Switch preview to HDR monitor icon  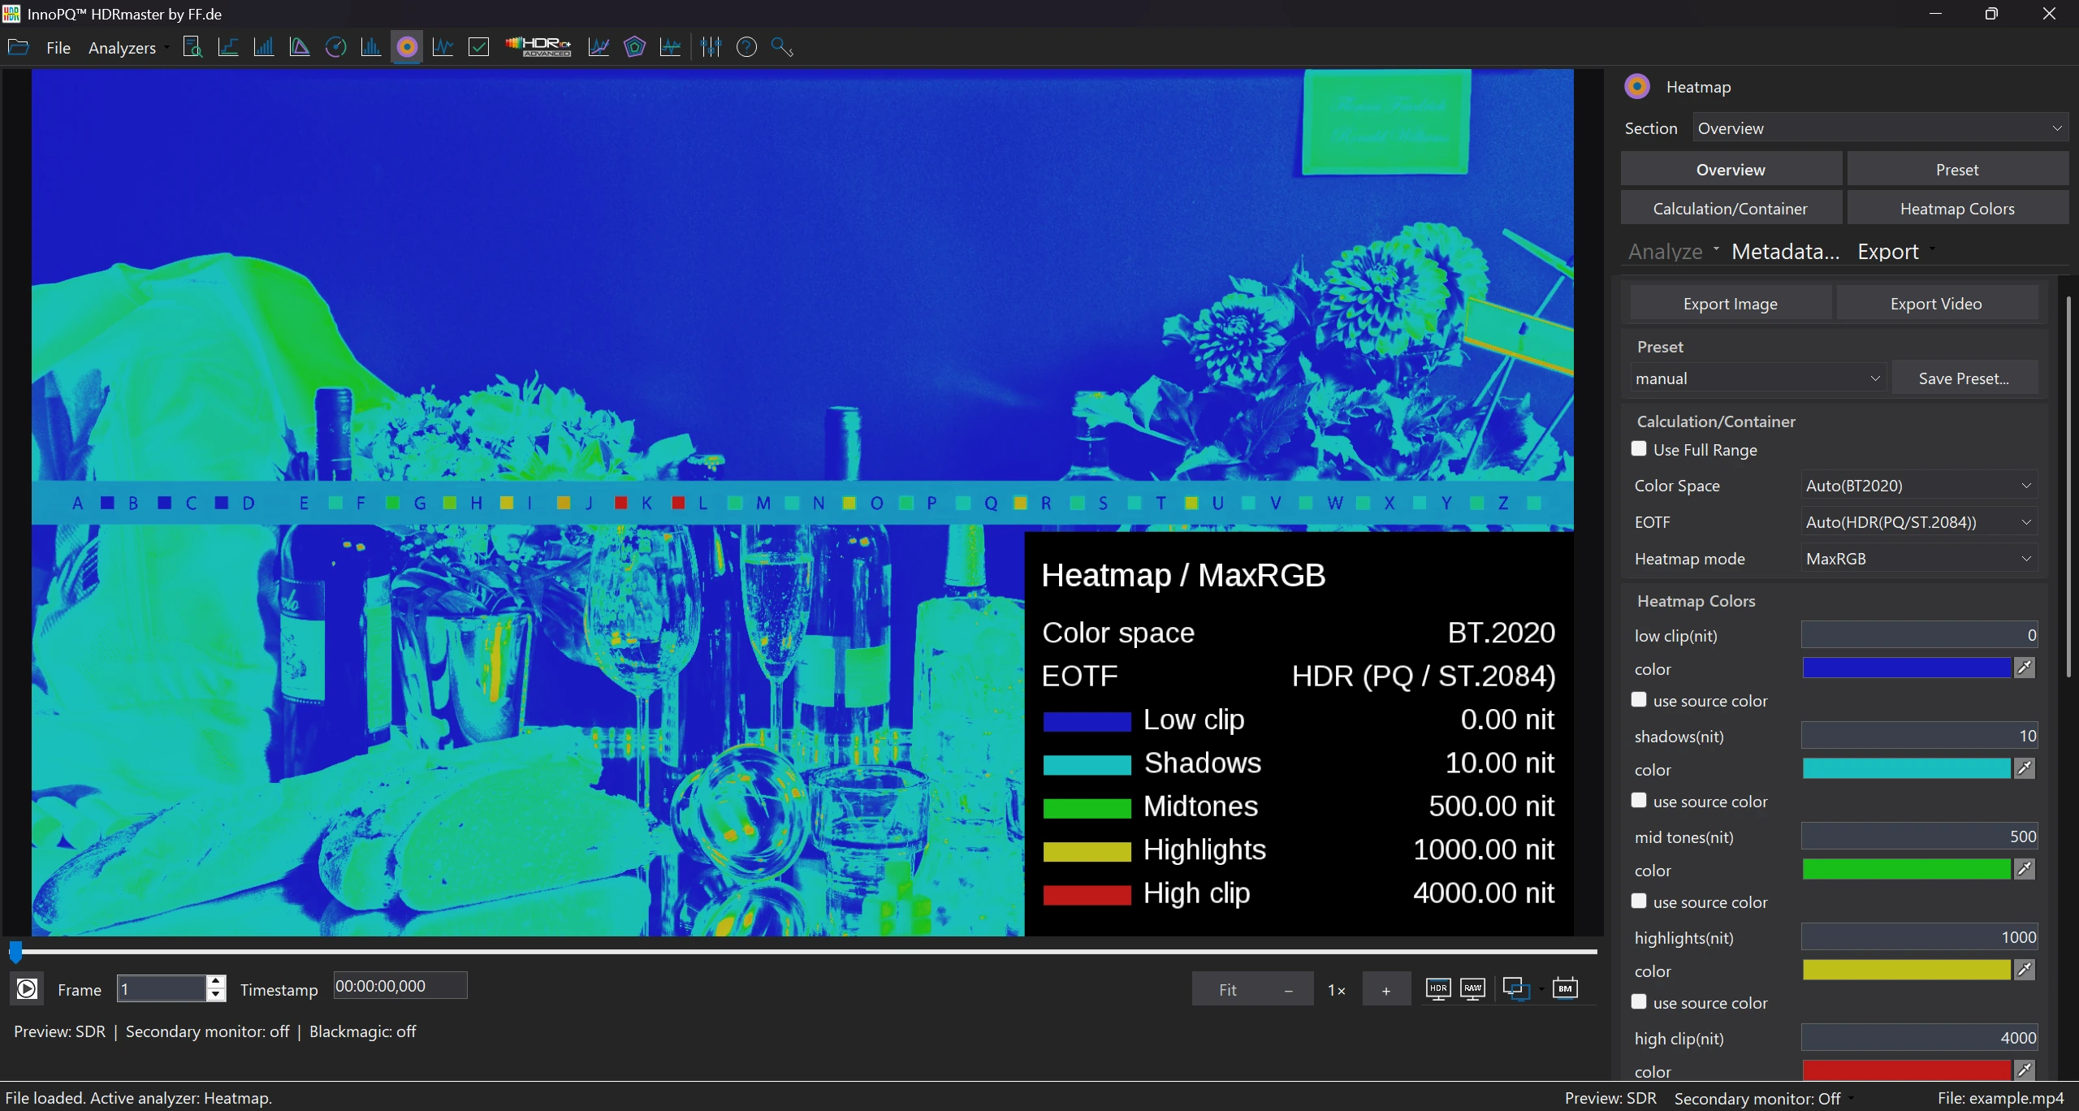coord(1438,988)
